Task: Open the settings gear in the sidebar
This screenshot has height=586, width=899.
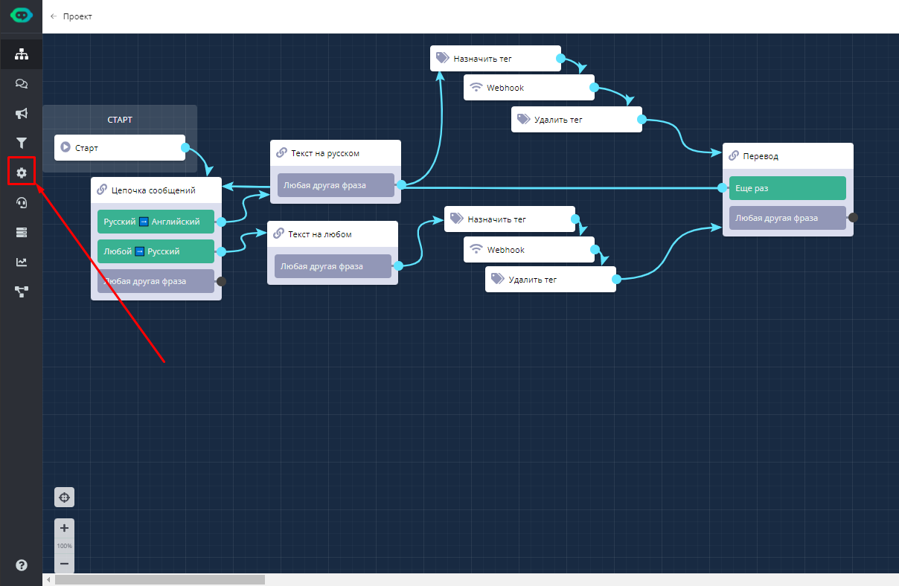Action: (21, 173)
